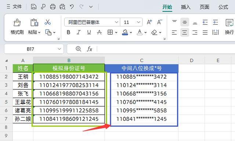Decrease font size with A- icon
Viewport: 235px width, 141px height.
[x=160, y=22]
